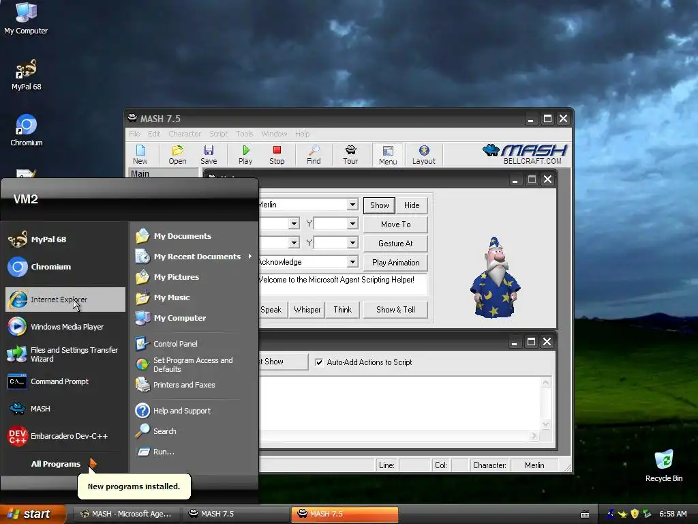
Task: Open the X dropdown arrow in Gesture At row
Action: click(x=293, y=242)
